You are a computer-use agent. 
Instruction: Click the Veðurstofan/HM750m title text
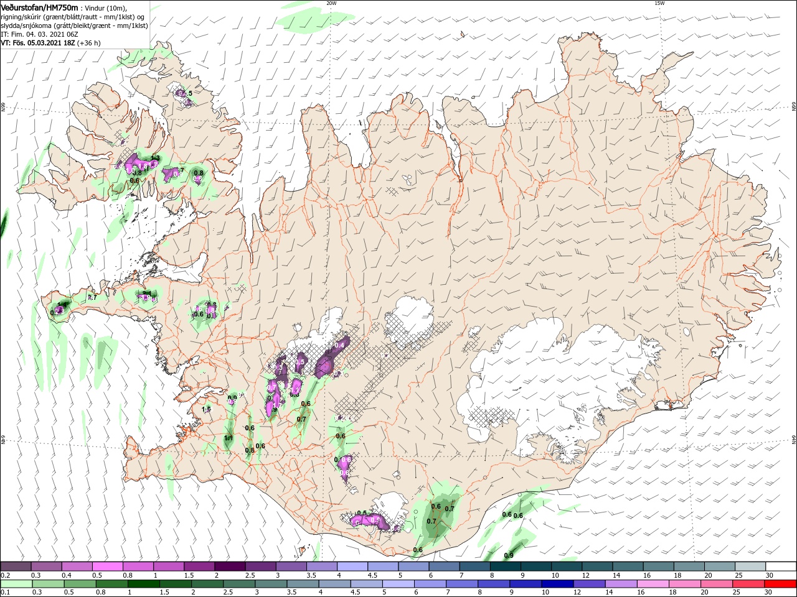coord(39,7)
